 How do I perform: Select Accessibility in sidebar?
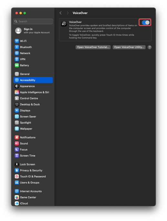(x=33, y=80)
